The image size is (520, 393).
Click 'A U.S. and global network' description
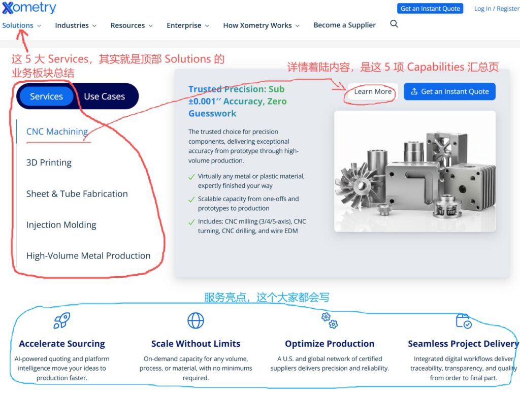[330, 364]
